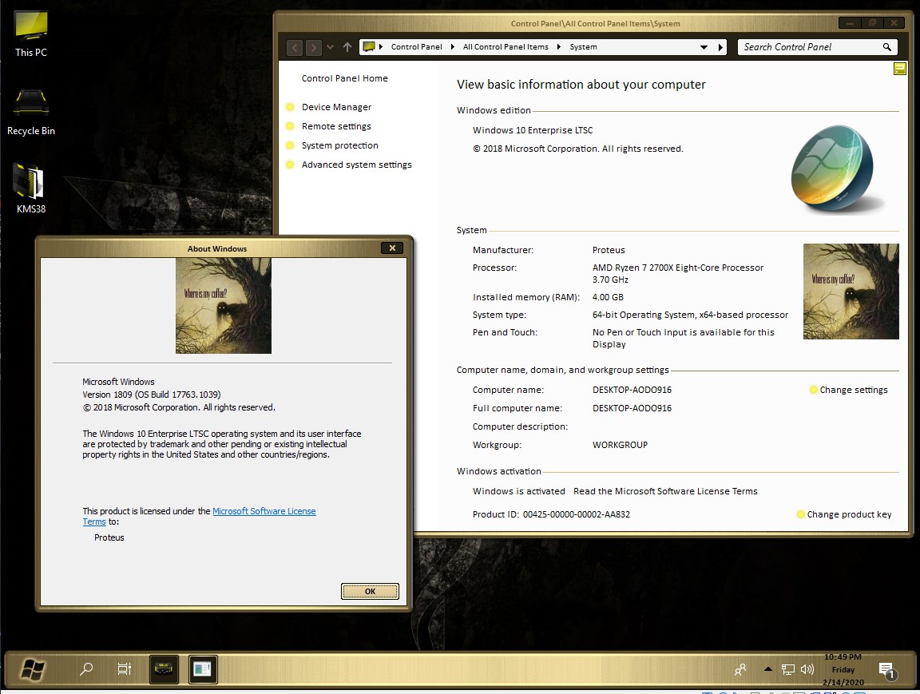Go forward in the Control Panel window
The image size is (920, 694).
point(314,47)
